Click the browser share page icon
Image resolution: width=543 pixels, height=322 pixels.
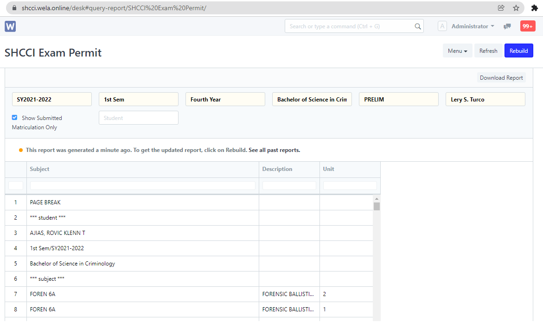pos(501,8)
